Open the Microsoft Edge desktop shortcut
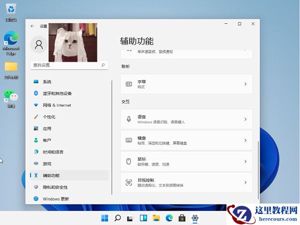 (11, 43)
